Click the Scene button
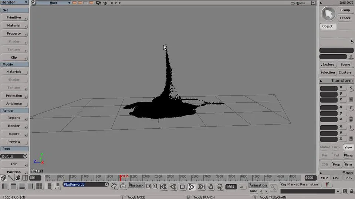The image size is (355, 199). [x=345, y=64]
